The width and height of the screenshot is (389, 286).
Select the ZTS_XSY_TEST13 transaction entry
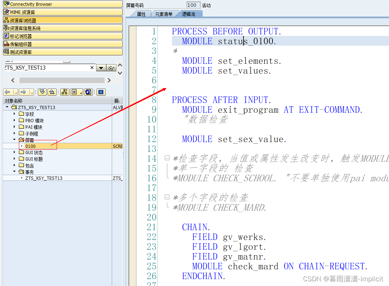44,178
